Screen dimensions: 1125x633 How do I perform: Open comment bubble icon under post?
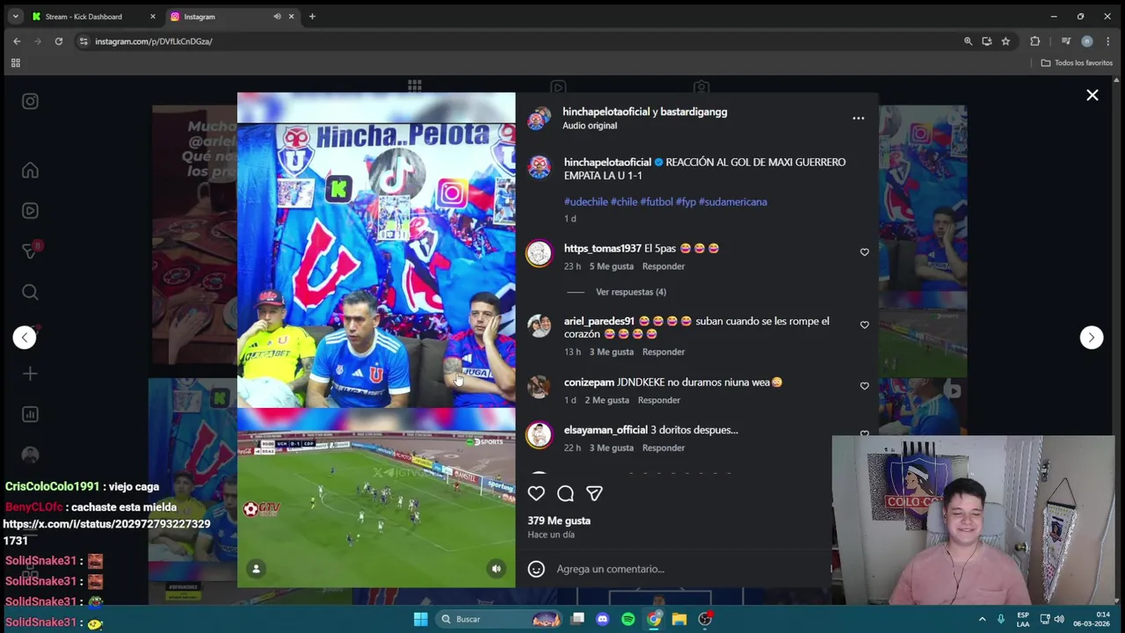[565, 494]
